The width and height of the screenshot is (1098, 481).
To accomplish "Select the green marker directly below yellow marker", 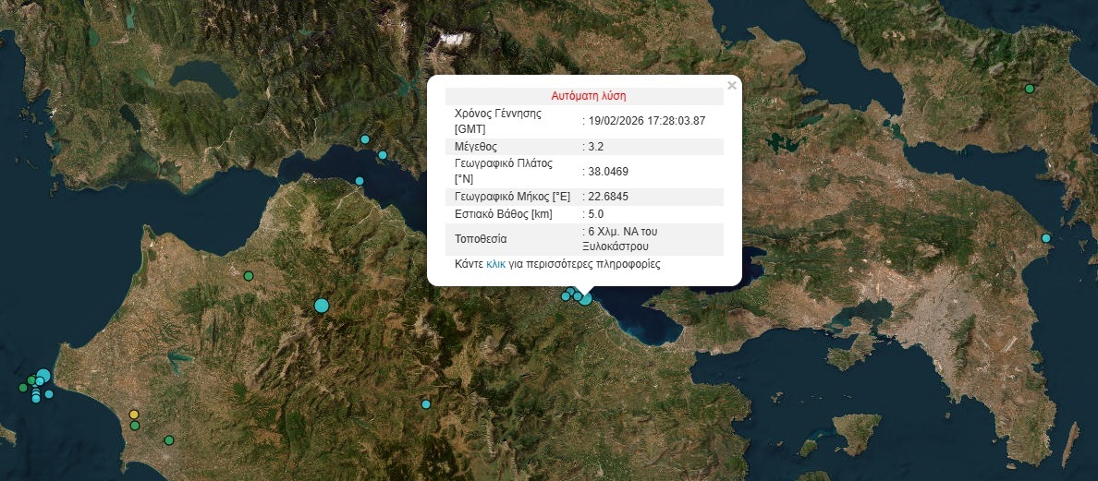I will (x=134, y=426).
